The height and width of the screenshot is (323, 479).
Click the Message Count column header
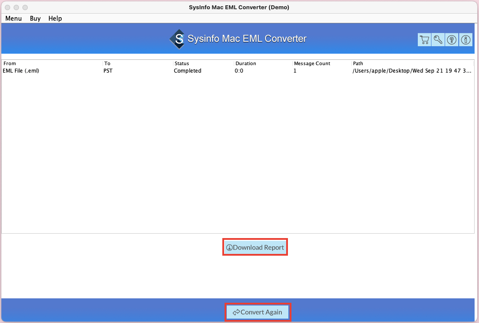coord(312,63)
